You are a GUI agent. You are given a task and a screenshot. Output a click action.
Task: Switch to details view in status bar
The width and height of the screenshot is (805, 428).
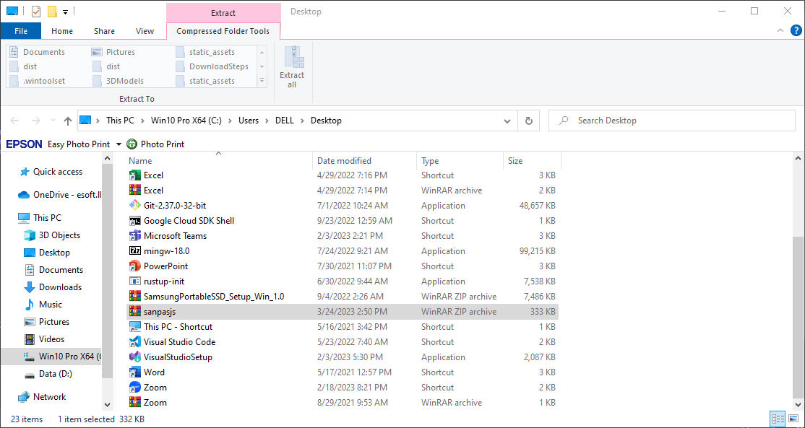778,419
